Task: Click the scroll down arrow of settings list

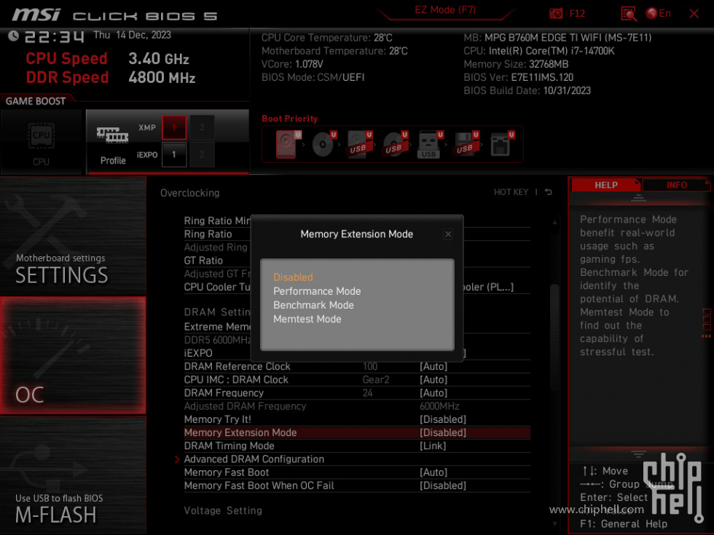Action: coord(554,523)
